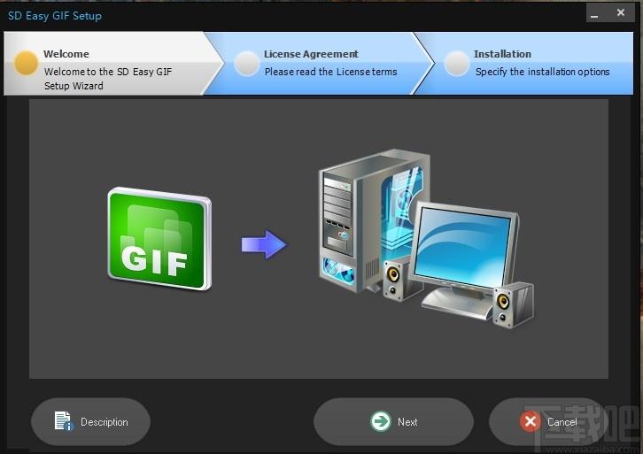The width and height of the screenshot is (643, 454).
Task: Click the License Agreement step indicator circle
Action: (246, 63)
